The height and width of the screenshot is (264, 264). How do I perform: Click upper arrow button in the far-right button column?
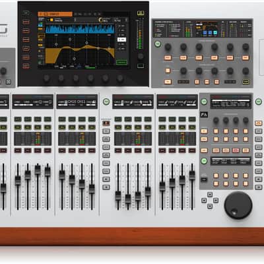click(258, 179)
